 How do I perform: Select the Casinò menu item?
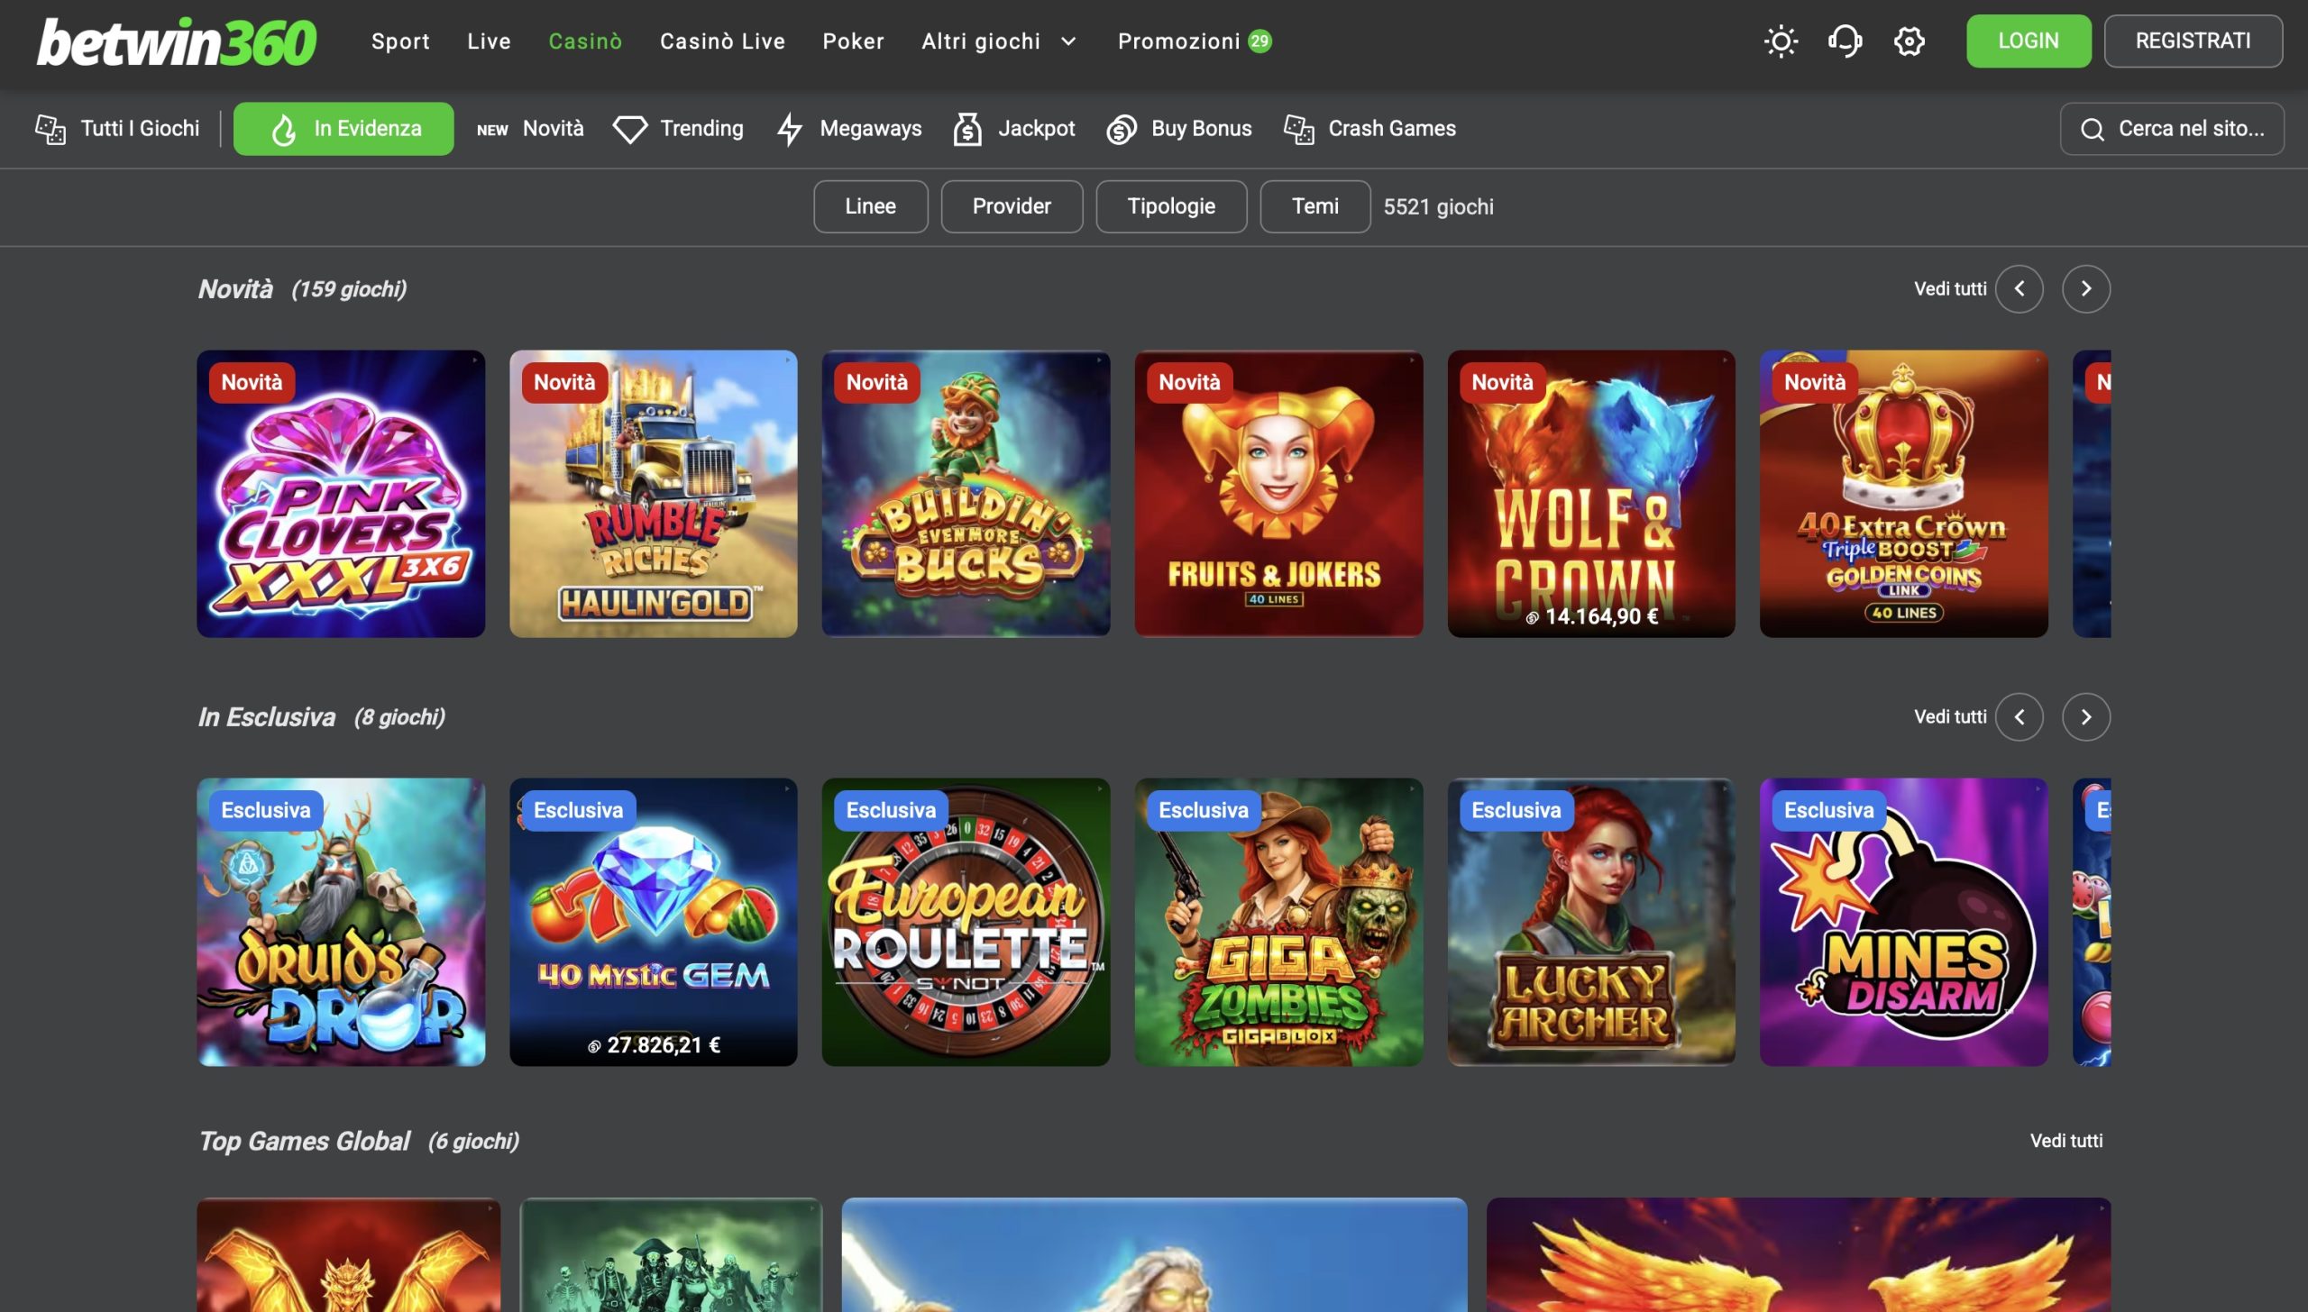tap(585, 41)
